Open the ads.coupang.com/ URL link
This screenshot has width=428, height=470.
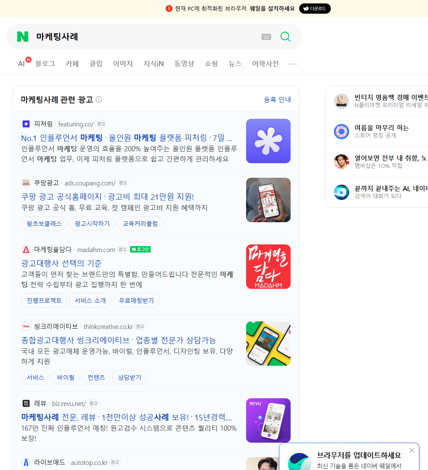click(90, 183)
